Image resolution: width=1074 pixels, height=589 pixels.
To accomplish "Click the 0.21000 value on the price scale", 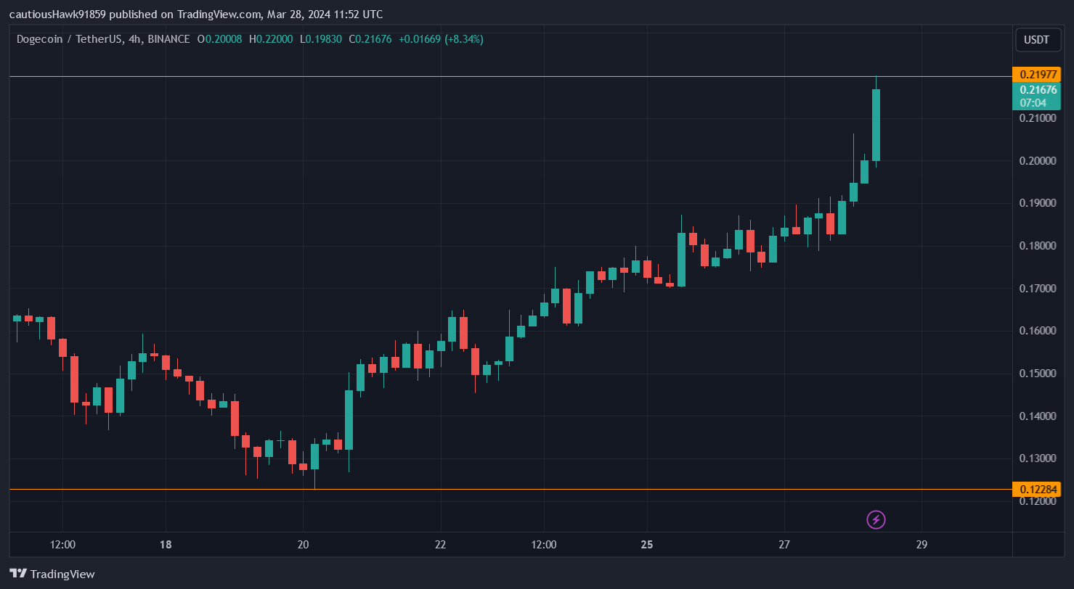I will (x=1038, y=118).
